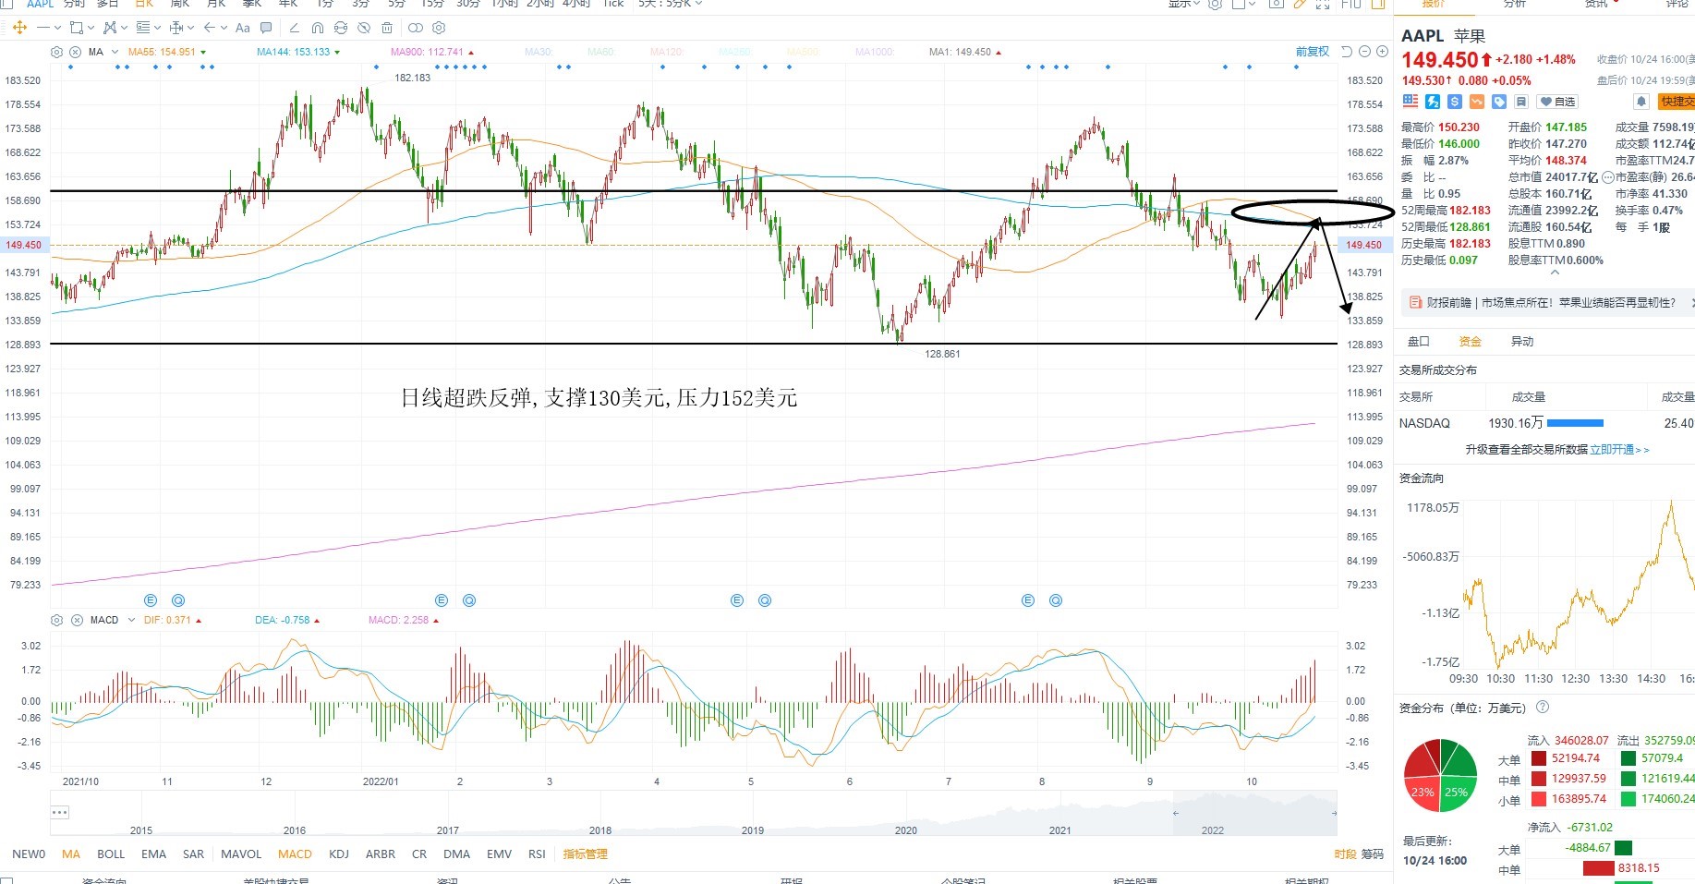Viewport: 1695px width, 884px height.
Task: Zoom in the chart with plus icon
Action: point(1383,52)
